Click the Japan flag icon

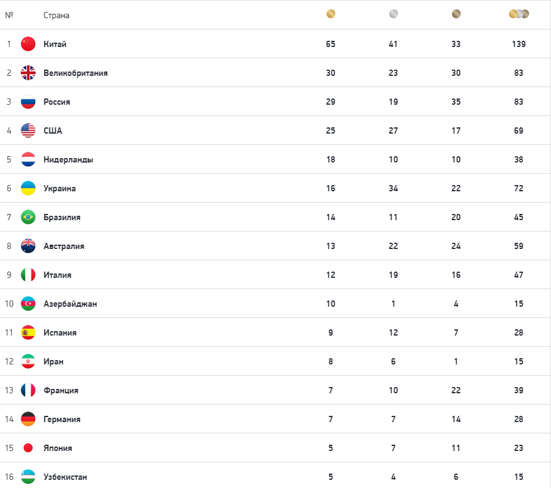28,448
